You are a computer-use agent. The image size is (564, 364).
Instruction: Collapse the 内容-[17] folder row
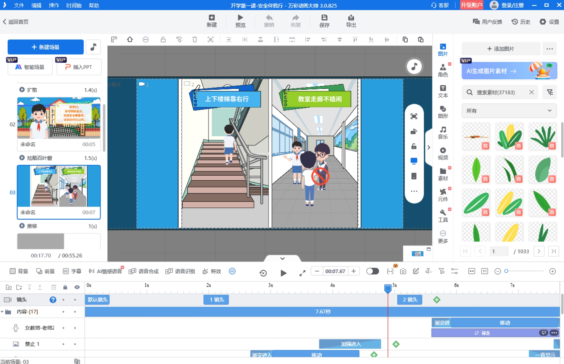2,312
